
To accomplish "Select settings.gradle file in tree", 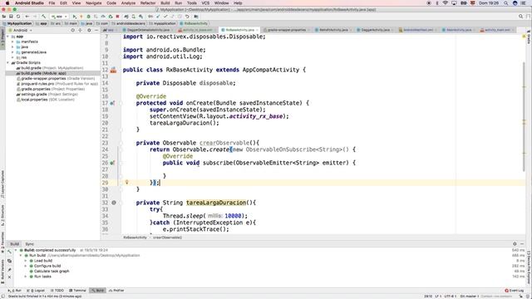I will click(47, 94).
